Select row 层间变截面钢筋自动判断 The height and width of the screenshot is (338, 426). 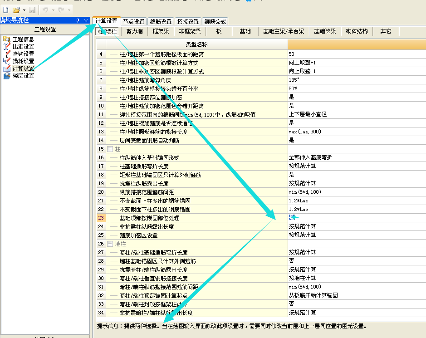pos(149,141)
